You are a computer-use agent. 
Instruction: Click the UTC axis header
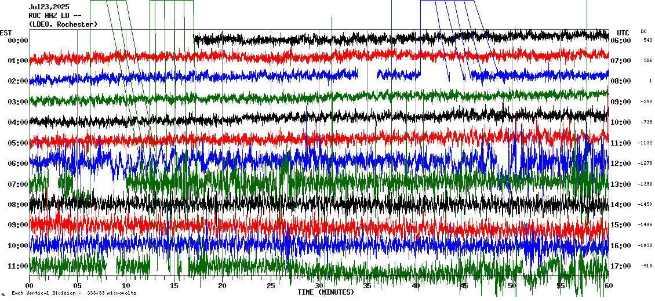[x=623, y=32]
